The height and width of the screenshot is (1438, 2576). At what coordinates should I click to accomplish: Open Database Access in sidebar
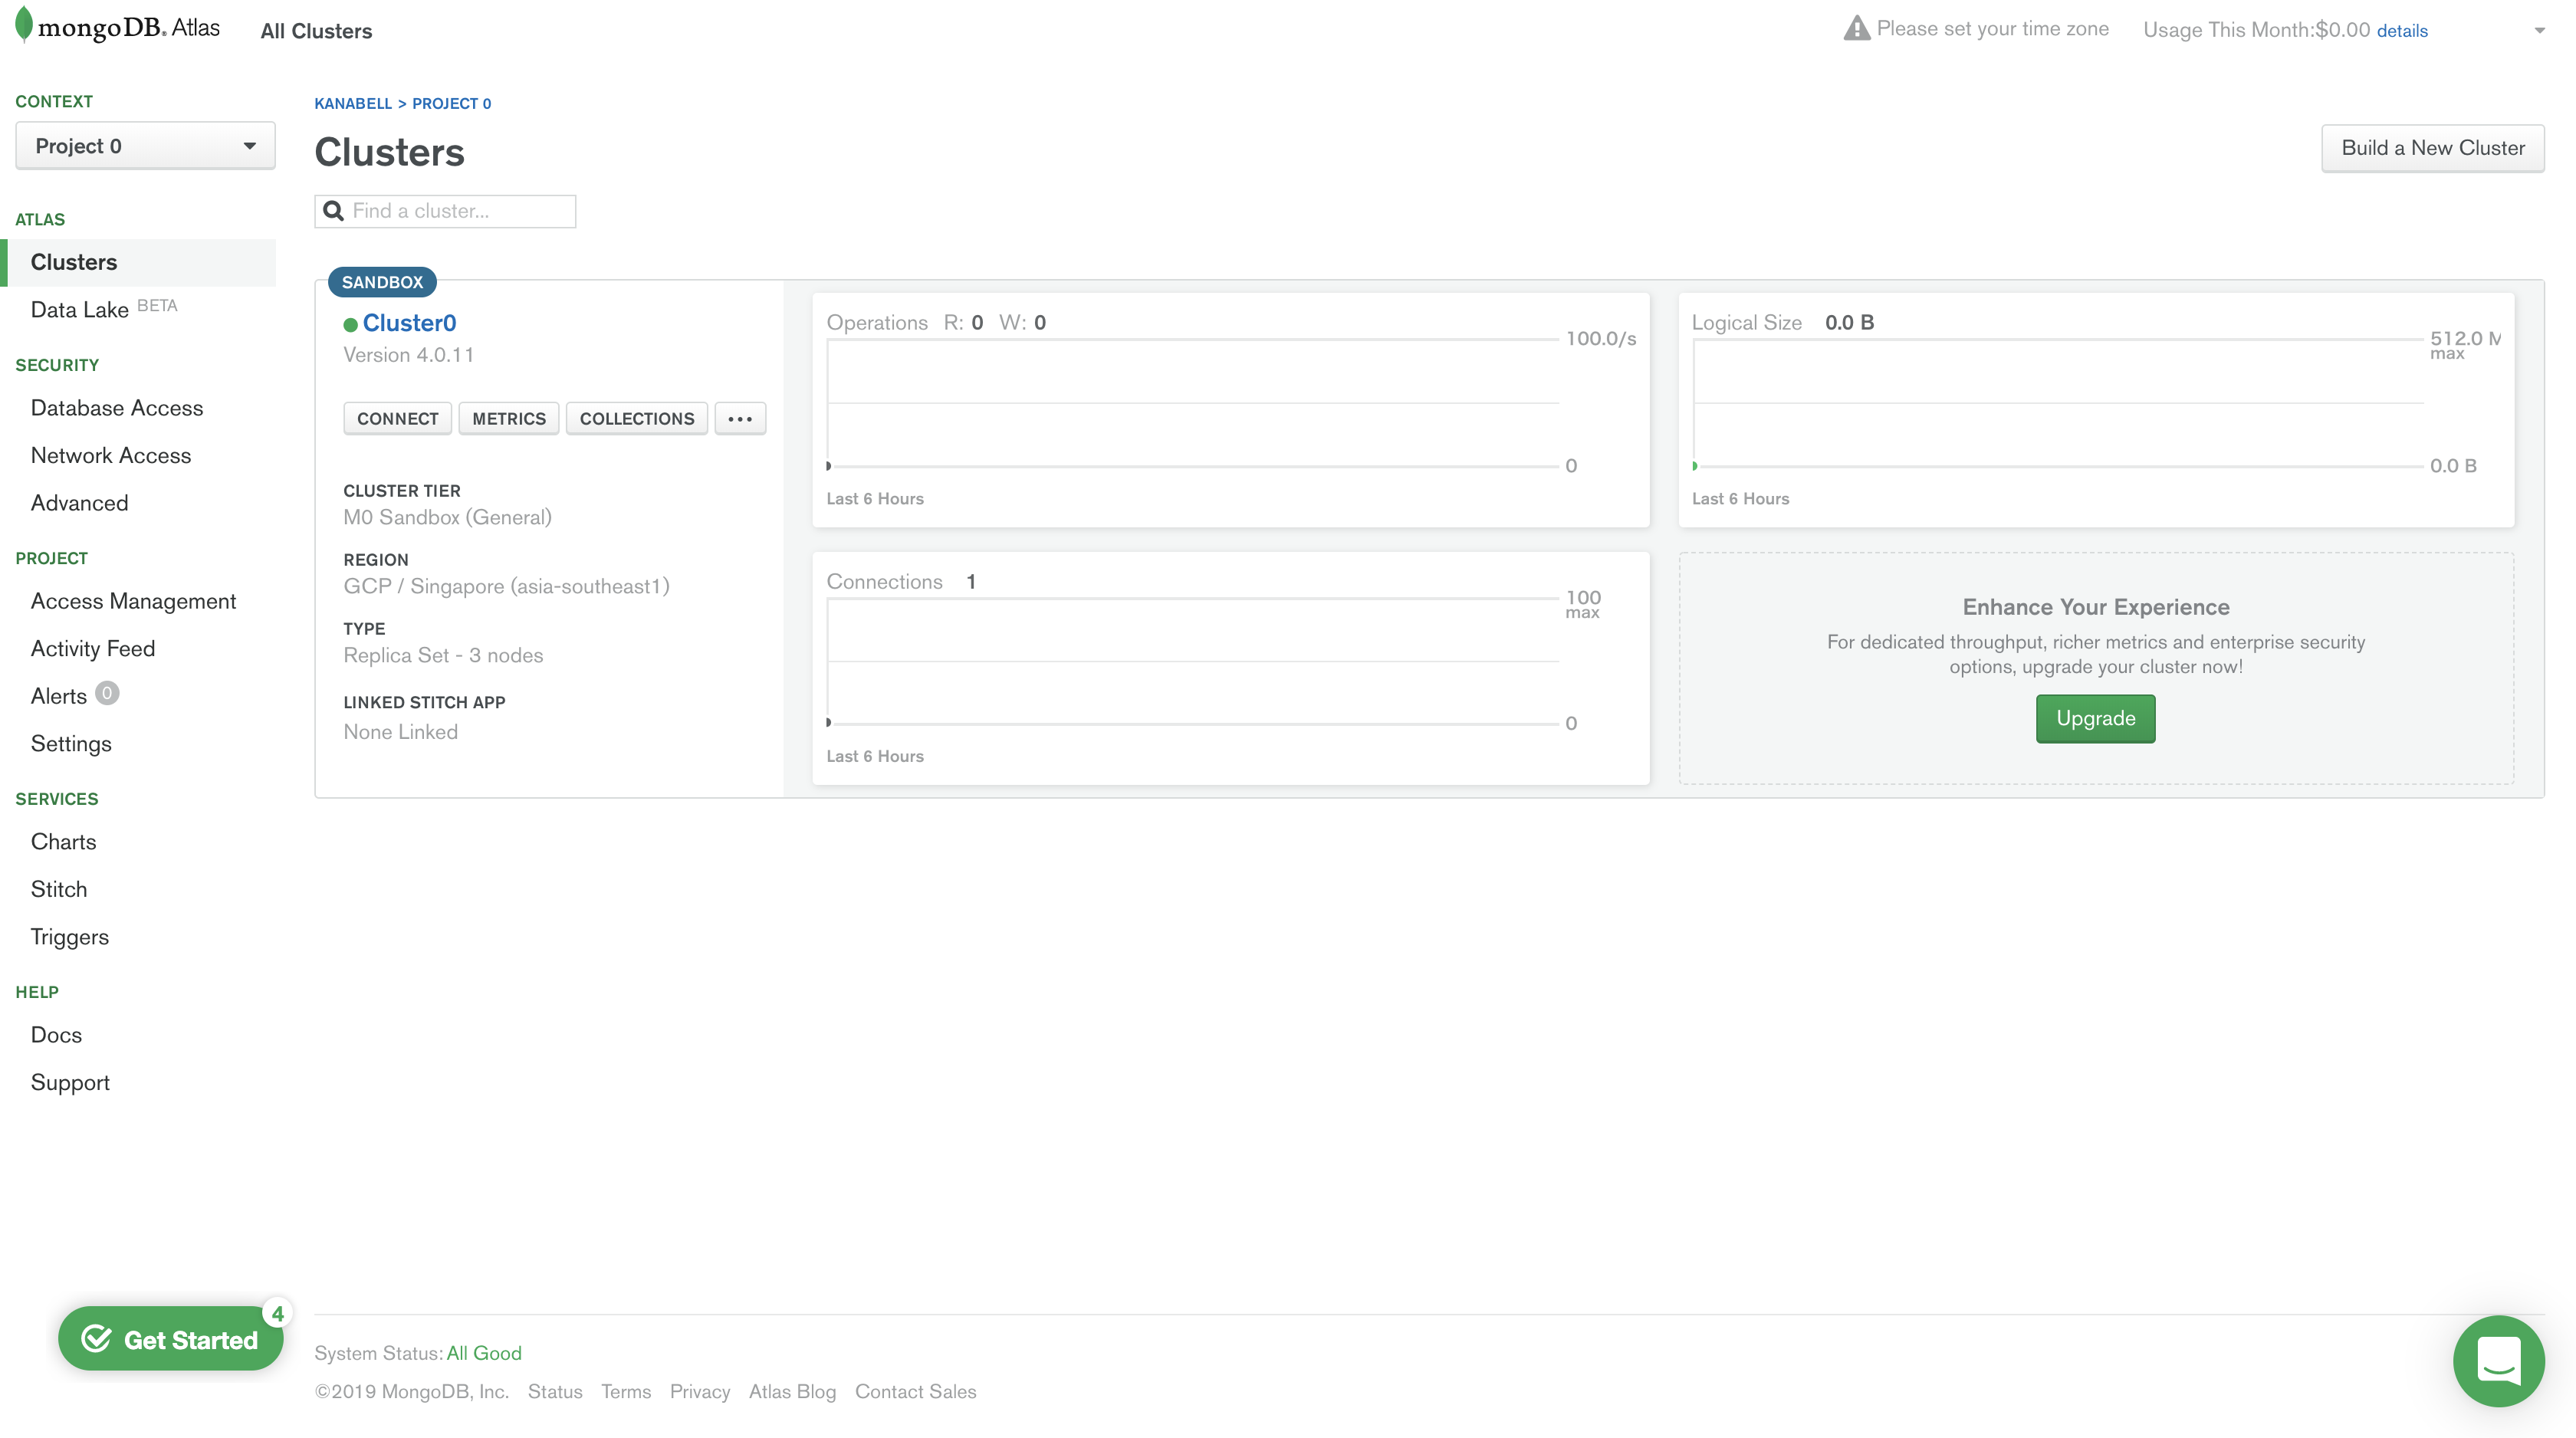(117, 408)
